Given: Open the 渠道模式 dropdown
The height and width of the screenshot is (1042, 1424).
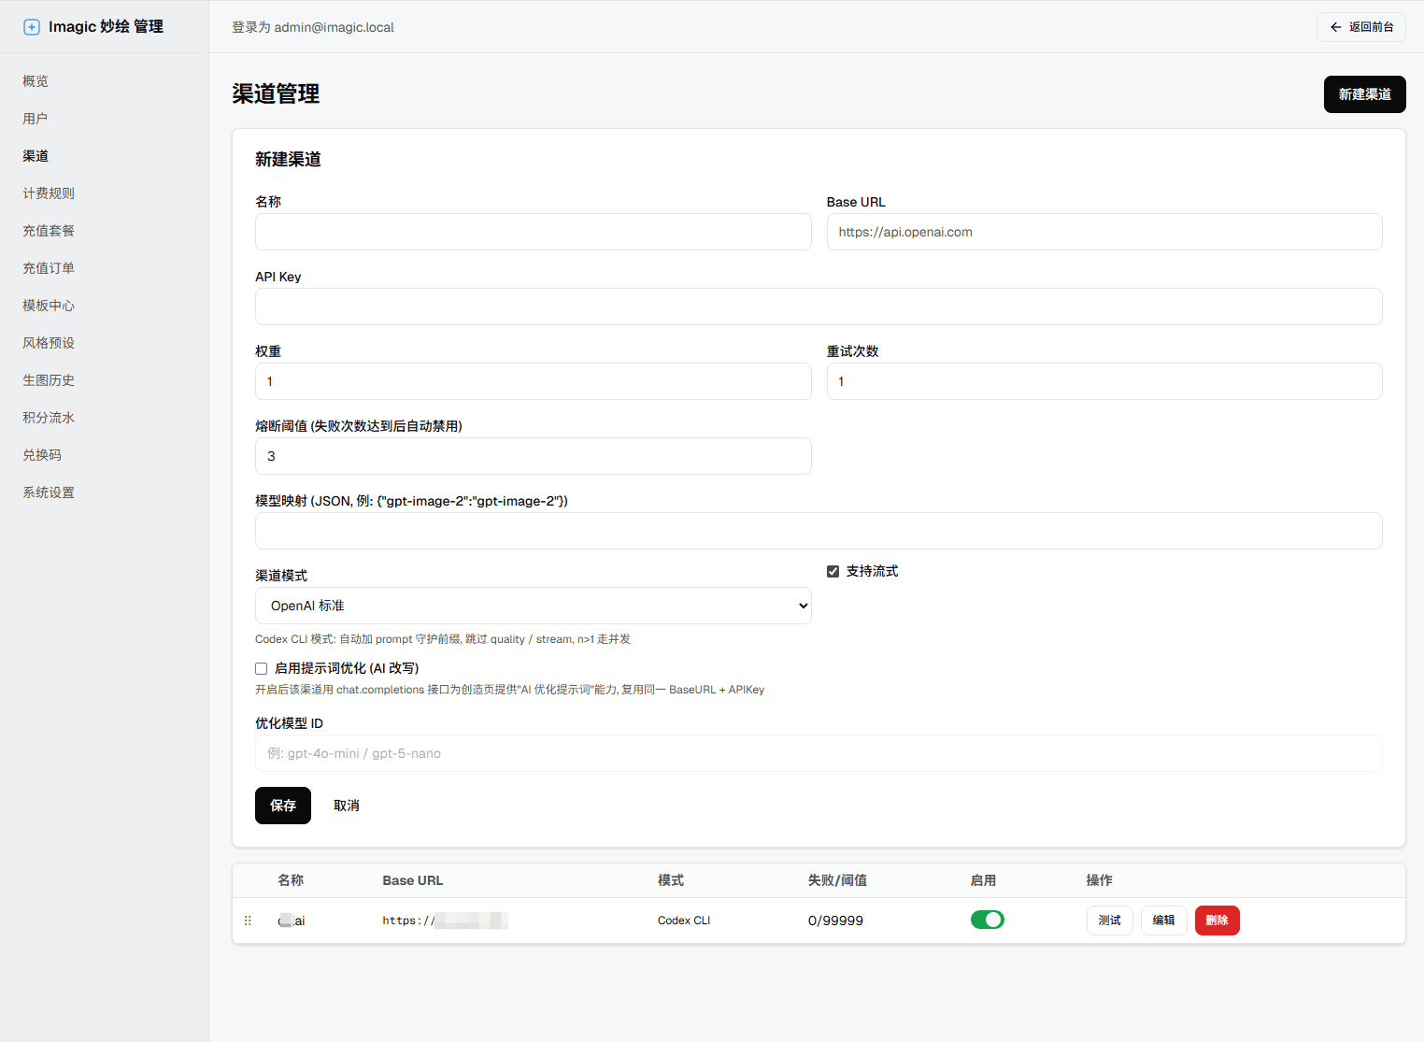Looking at the screenshot, I should pyautogui.click(x=534, y=606).
